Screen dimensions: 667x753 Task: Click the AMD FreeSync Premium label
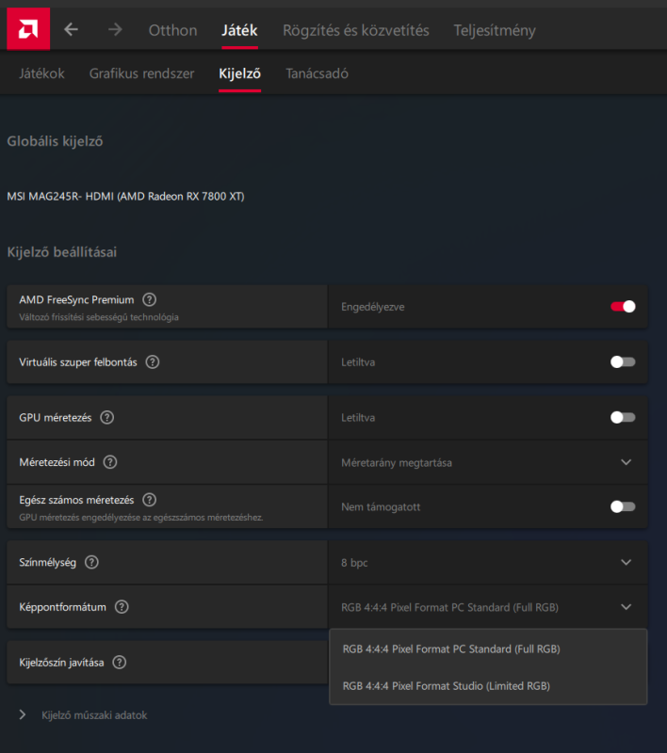pos(76,299)
